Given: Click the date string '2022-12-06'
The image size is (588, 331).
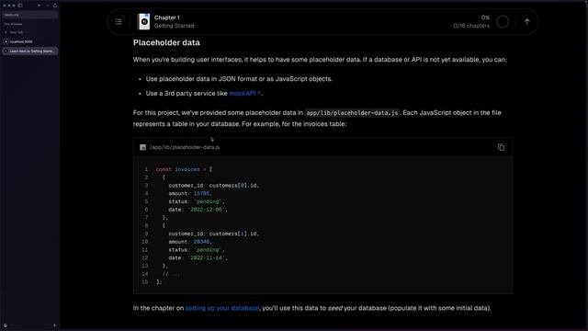Looking at the screenshot, I should (x=206, y=210).
